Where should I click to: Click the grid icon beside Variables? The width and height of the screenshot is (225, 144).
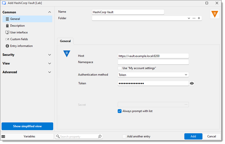(x=3, y=137)
